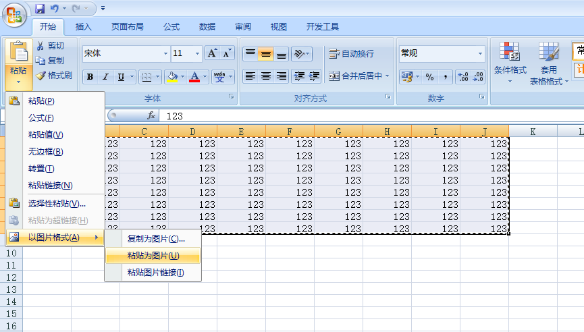The width and height of the screenshot is (584, 332).
Task: Click the percent style icon
Action: [x=429, y=77]
